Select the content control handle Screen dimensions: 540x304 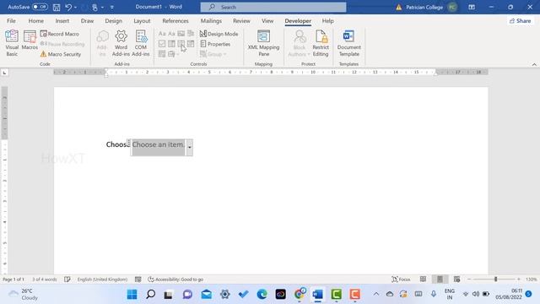pos(129,143)
